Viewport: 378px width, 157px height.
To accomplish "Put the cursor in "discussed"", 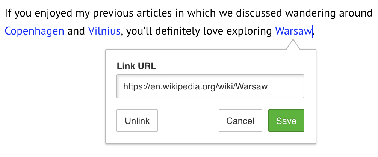I will tap(259, 13).
